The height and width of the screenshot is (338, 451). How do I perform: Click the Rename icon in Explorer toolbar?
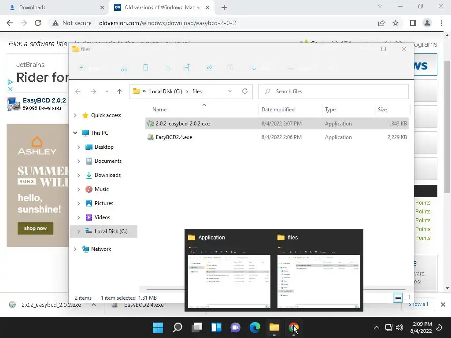click(x=187, y=68)
